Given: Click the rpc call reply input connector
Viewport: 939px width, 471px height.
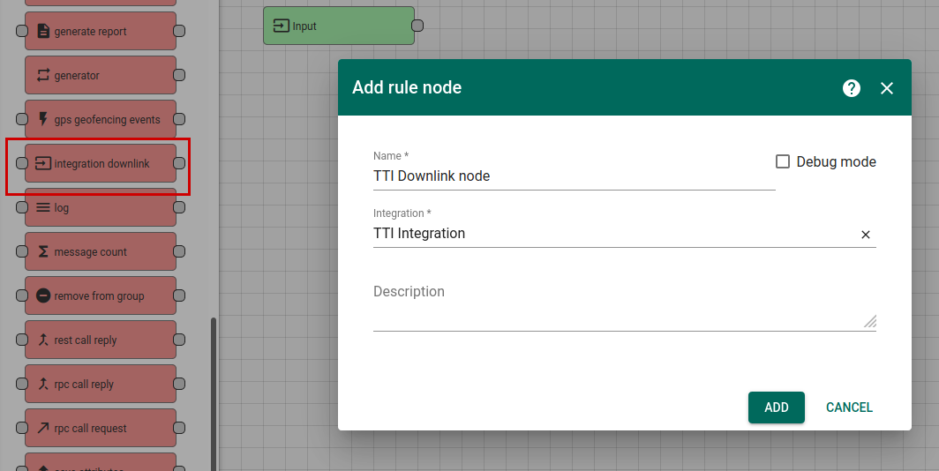Looking at the screenshot, I should (x=22, y=385).
